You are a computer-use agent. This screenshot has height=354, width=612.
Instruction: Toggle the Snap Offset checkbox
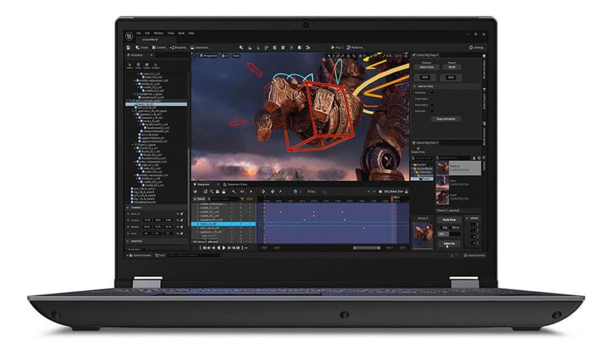(432, 93)
